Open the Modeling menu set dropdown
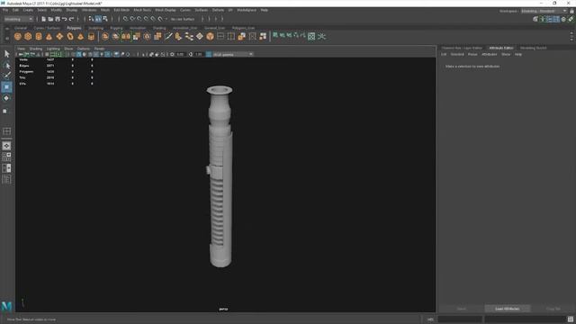This screenshot has height=324, width=576. [x=18, y=19]
